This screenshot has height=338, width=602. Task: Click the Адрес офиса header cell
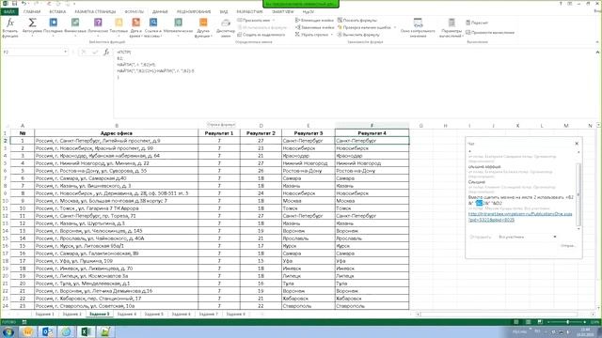[117, 133]
